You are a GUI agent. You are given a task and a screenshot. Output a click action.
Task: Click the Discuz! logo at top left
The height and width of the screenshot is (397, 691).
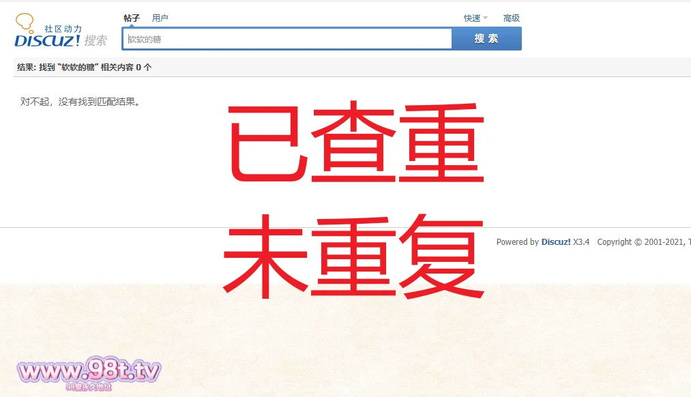[48, 40]
